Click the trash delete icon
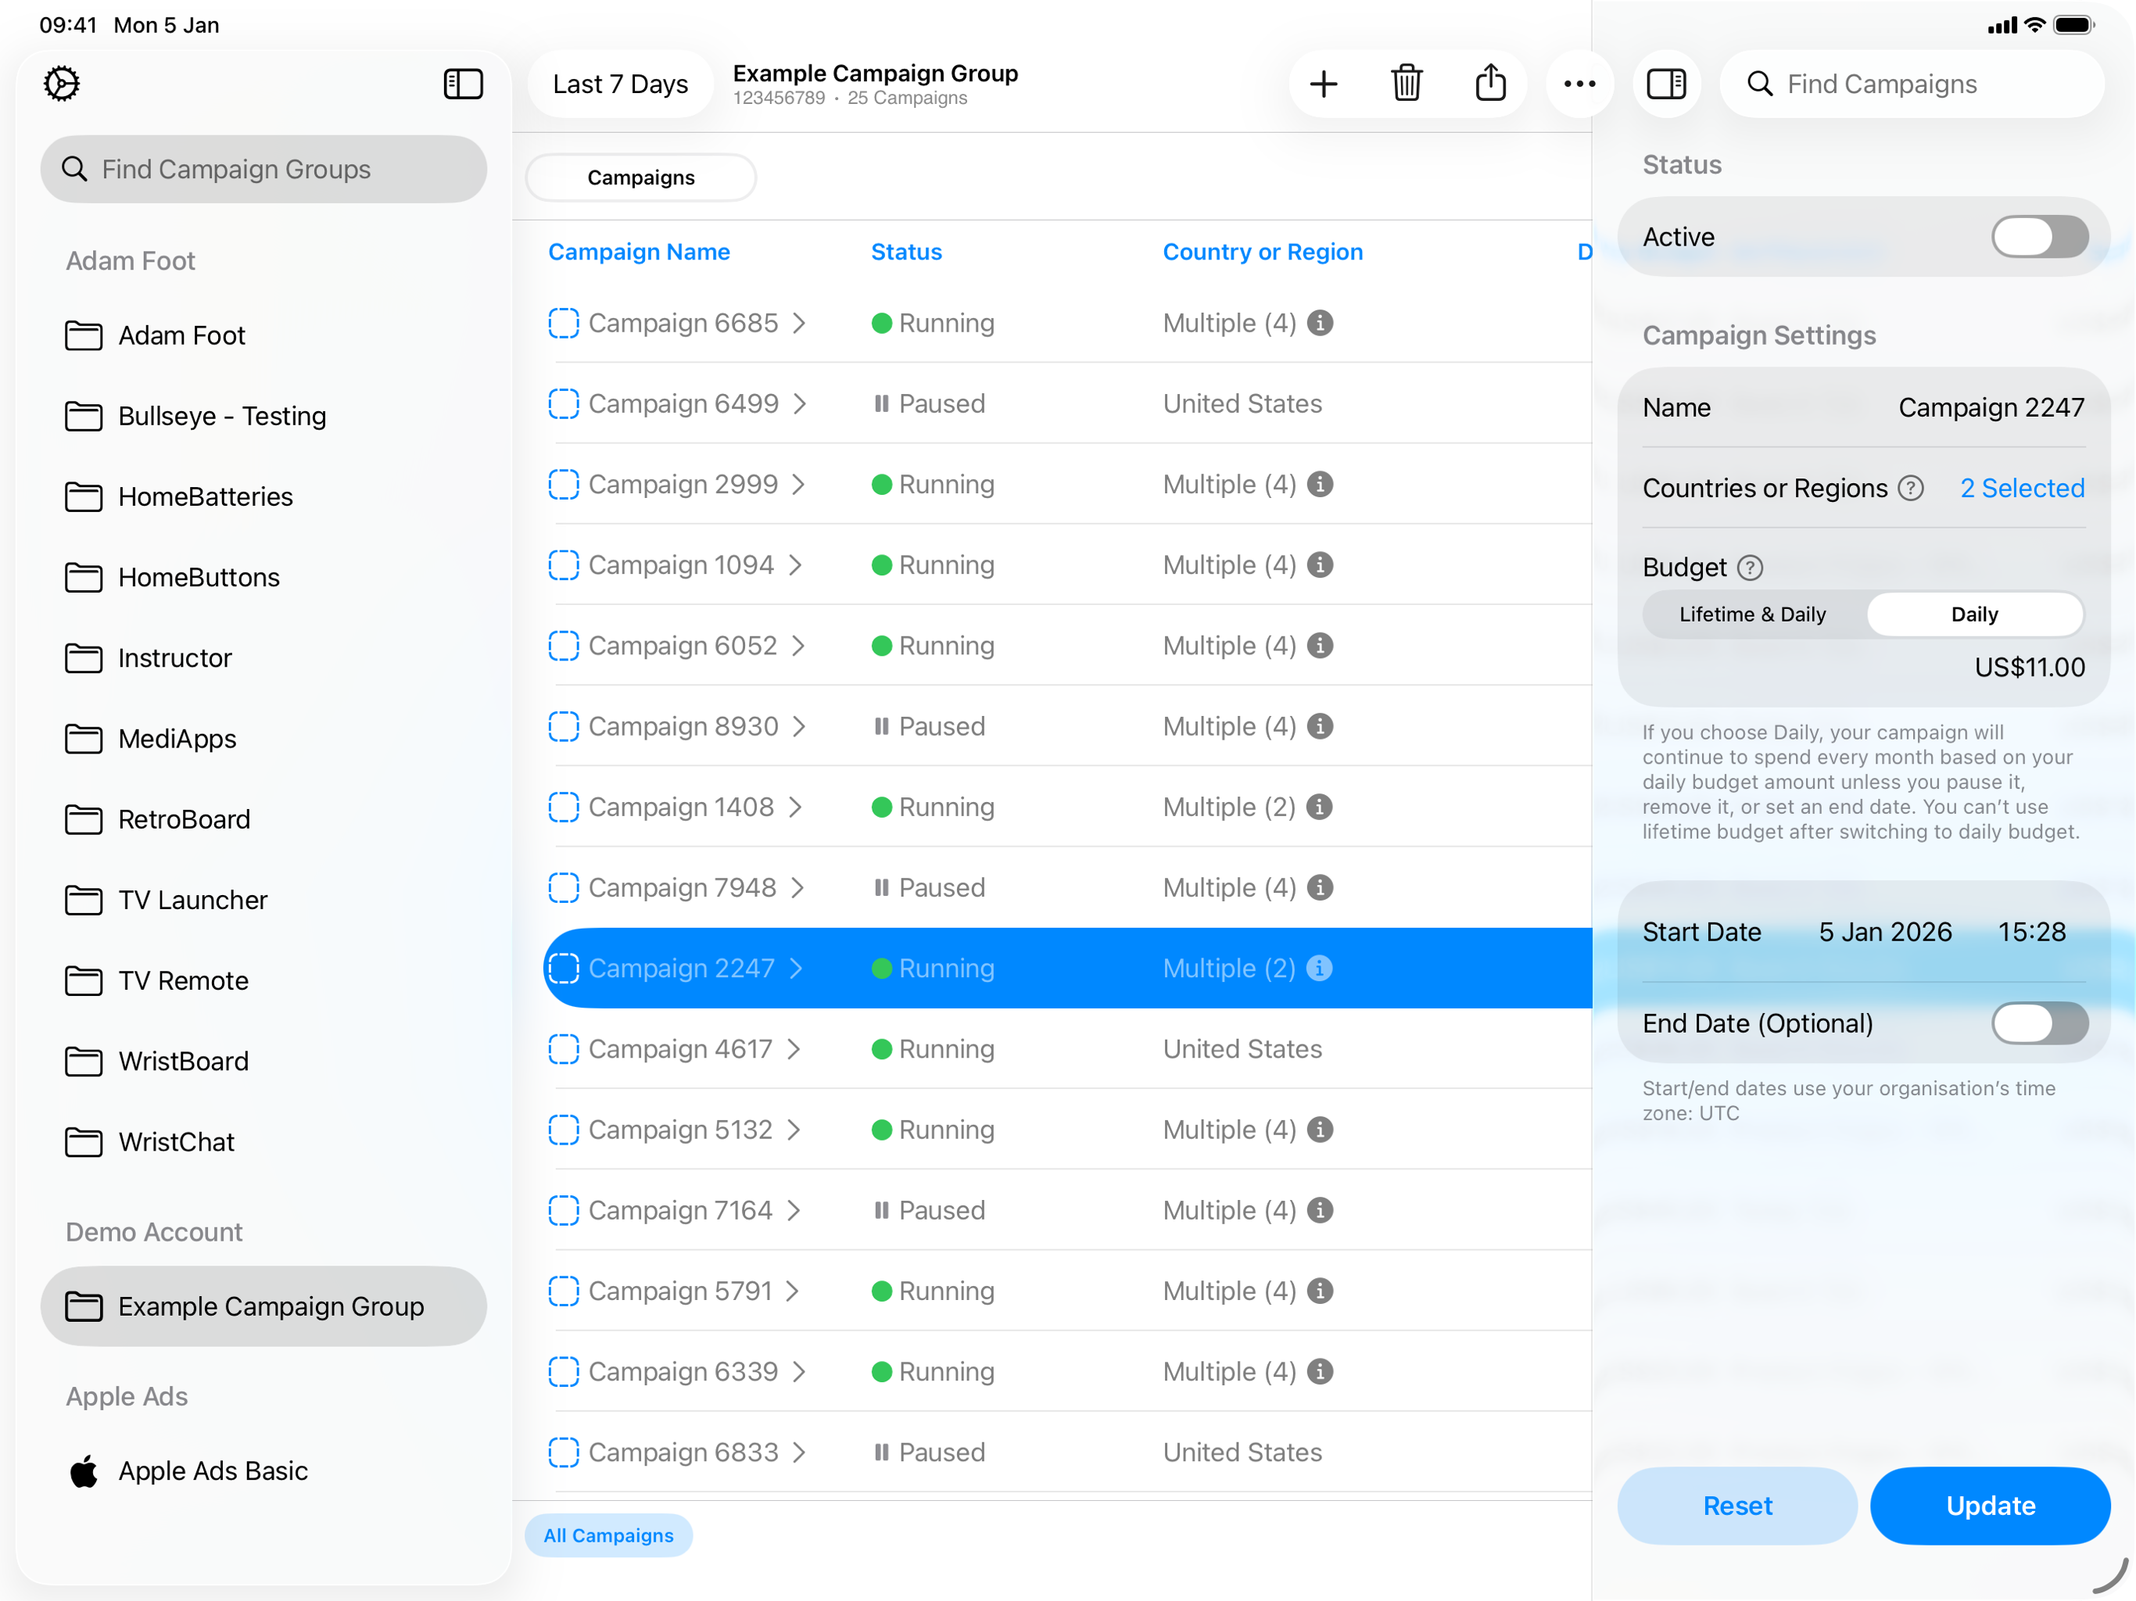Image resolution: width=2136 pixels, height=1601 pixels. (1406, 84)
